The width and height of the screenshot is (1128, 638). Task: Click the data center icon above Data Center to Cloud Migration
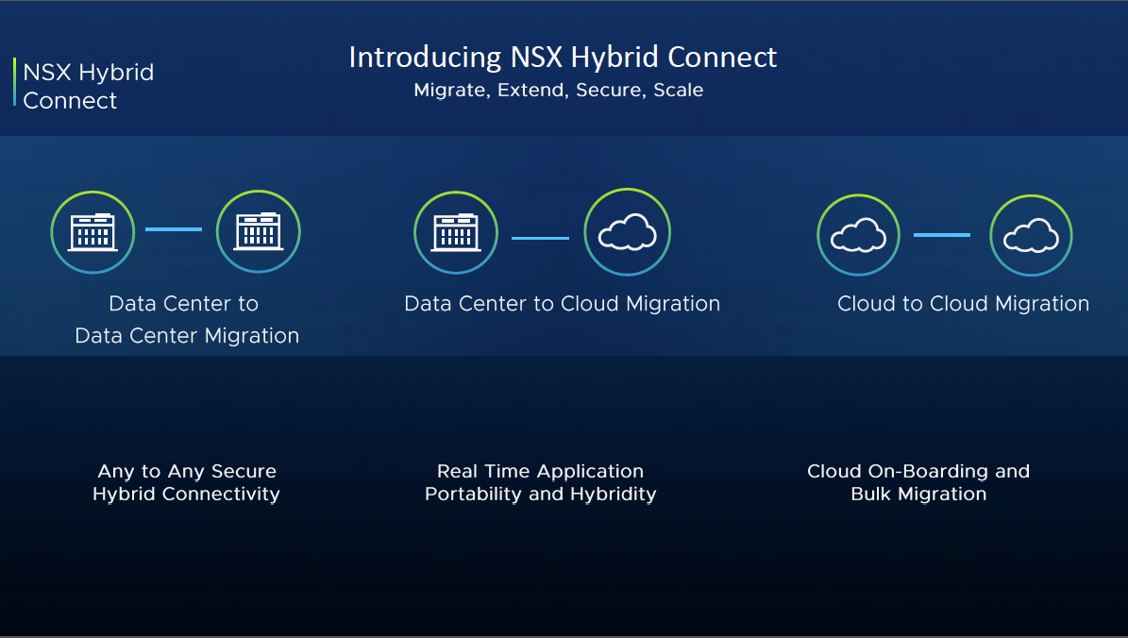pyautogui.click(x=456, y=232)
